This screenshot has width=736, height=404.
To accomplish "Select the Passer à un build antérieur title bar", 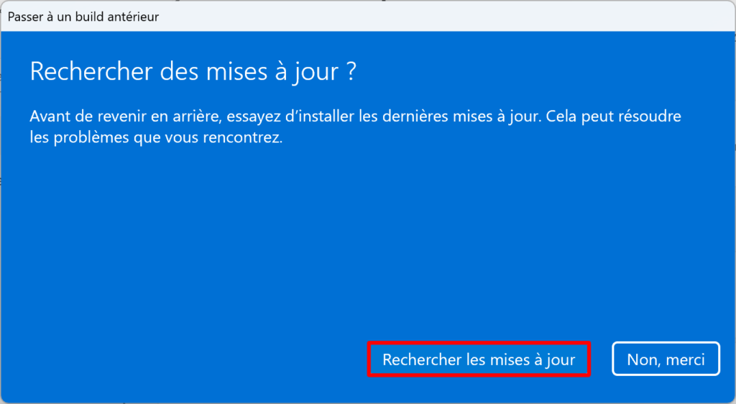I will tap(368, 17).
